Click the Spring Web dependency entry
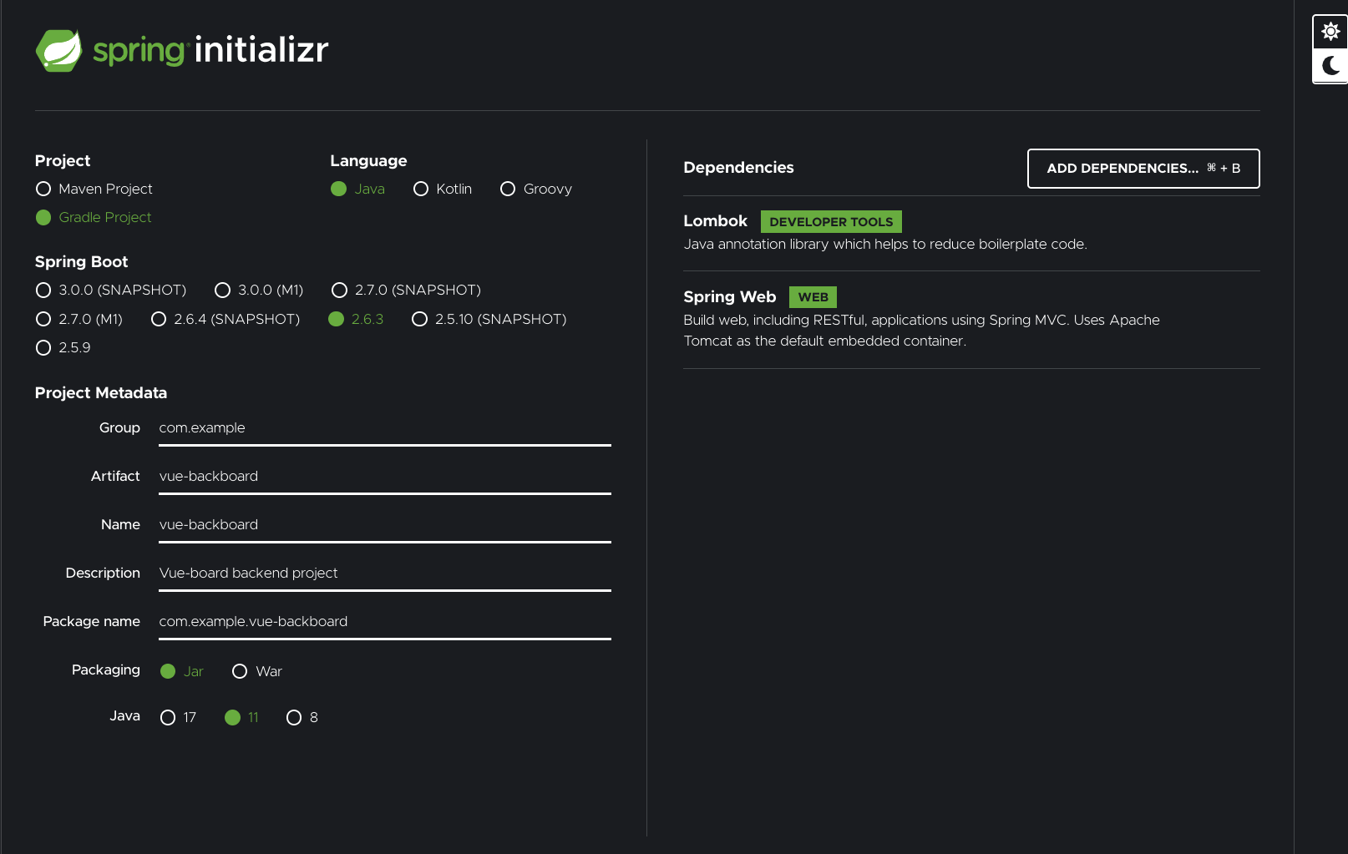Image resolution: width=1348 pixels, height=854 pixels. (971, 319)
